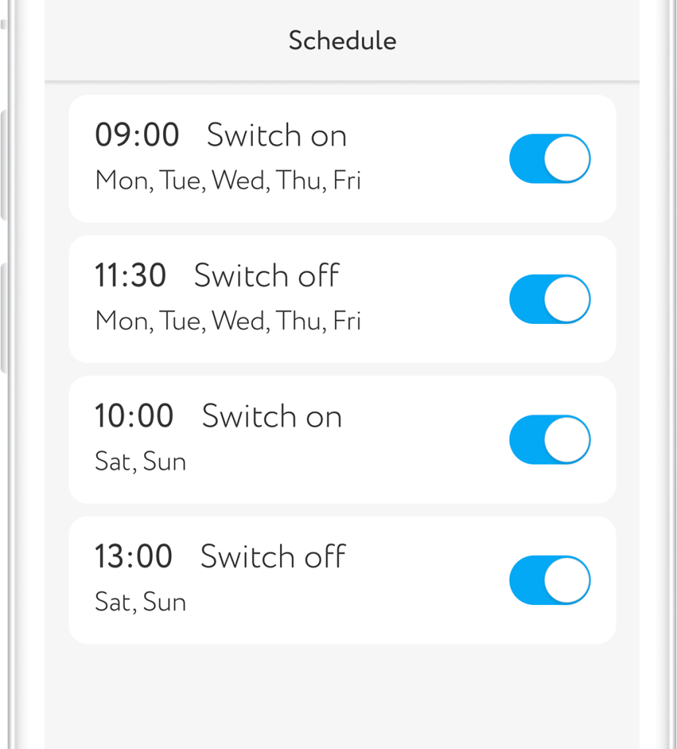Screen dimensions: 677x749
Task: Toggle the 10:00 weekend Switch on schedule
Action: click(x=550, y=440)
